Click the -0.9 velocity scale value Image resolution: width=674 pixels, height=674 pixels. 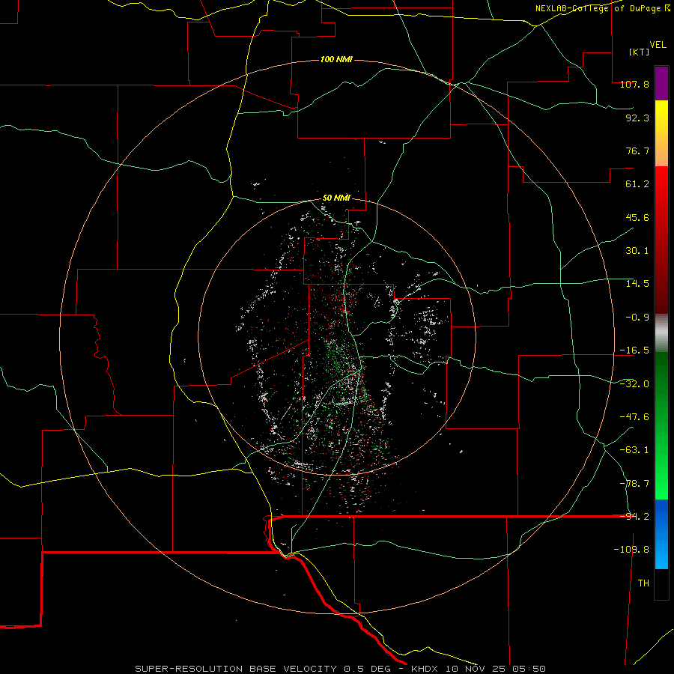(x=637, y=318)
